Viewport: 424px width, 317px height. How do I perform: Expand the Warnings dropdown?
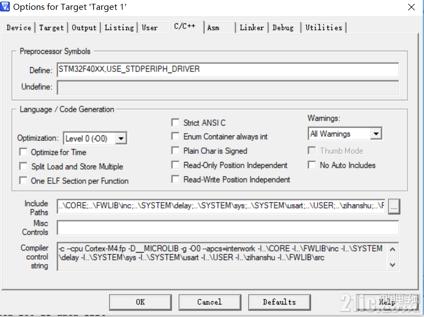[376, 134]
